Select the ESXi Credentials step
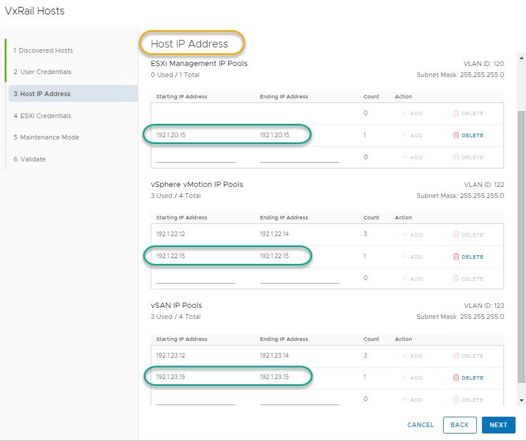Image resolution: width=526 pixels, height=441 pixels. (46, 116)
